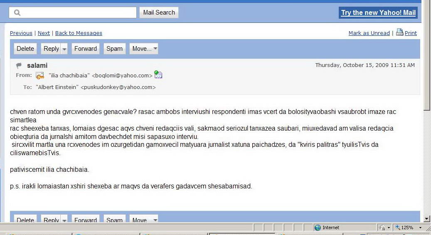The height and width of the screenshot is (235, 431).
Task: Click the sender name "ilia chachibaia" in From line
Action: click(x=69, y=75)
